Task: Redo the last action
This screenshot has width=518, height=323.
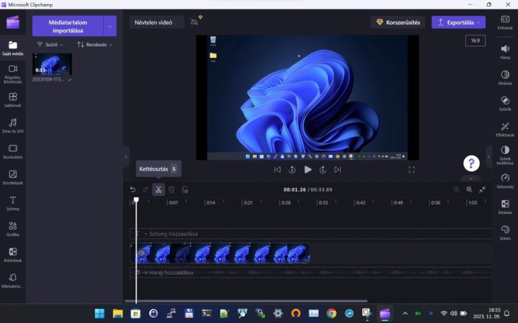Action: (146, 190)
